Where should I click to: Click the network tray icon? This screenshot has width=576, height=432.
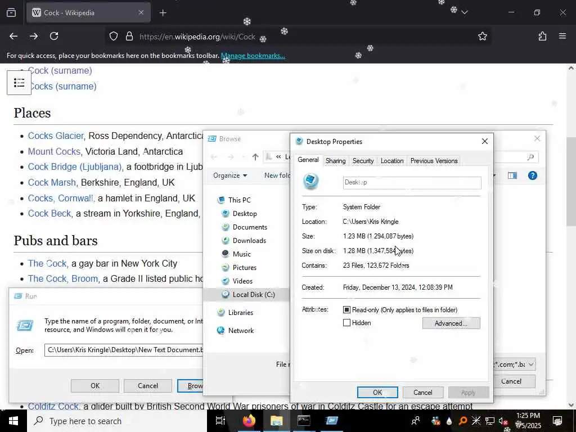[x=490, y=421]
